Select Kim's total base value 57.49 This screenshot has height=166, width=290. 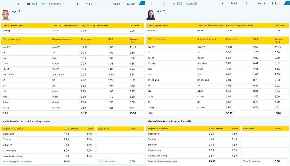coord(229,113)
